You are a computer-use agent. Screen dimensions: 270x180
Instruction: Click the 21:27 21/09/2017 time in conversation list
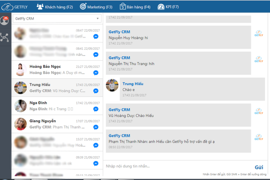(x=88, y=67)
